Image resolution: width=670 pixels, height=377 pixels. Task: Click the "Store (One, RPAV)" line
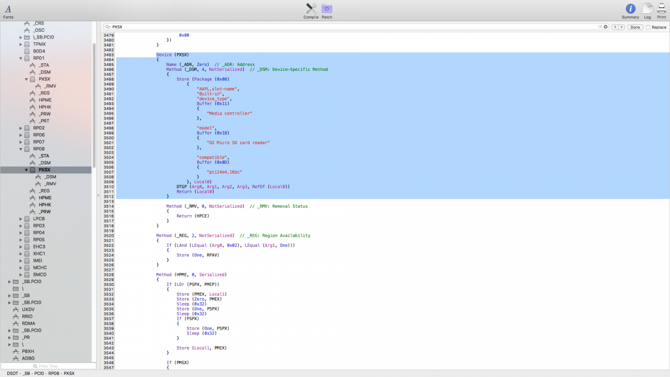(198, 255)
